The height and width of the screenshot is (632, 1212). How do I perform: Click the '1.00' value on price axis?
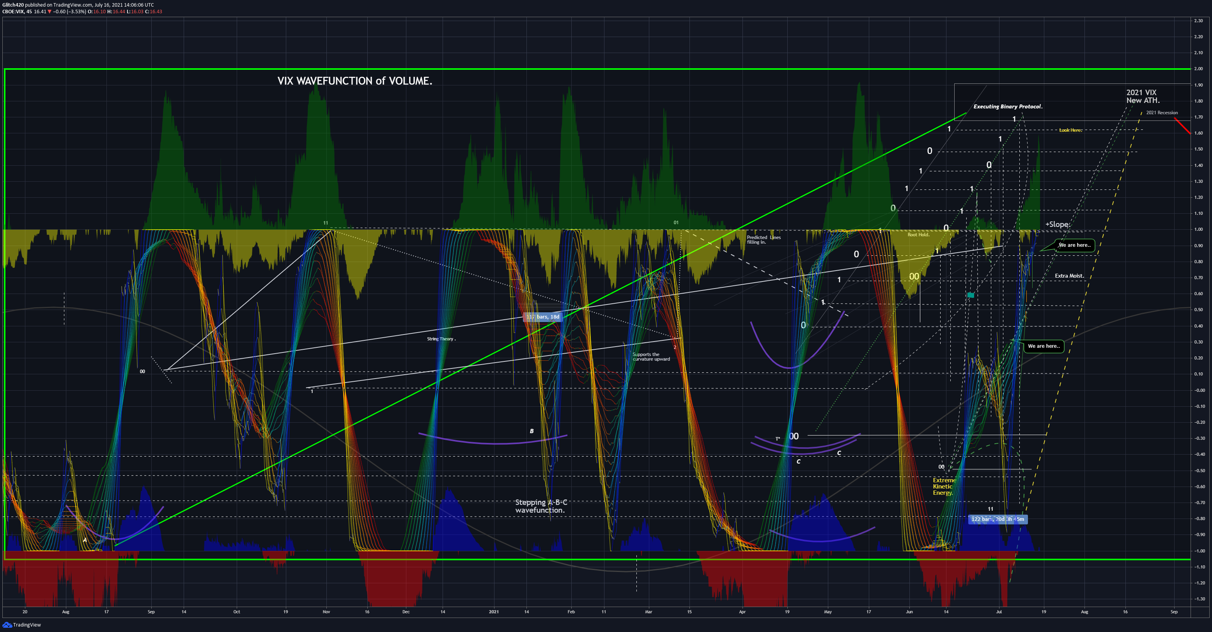click(1198, 230)
